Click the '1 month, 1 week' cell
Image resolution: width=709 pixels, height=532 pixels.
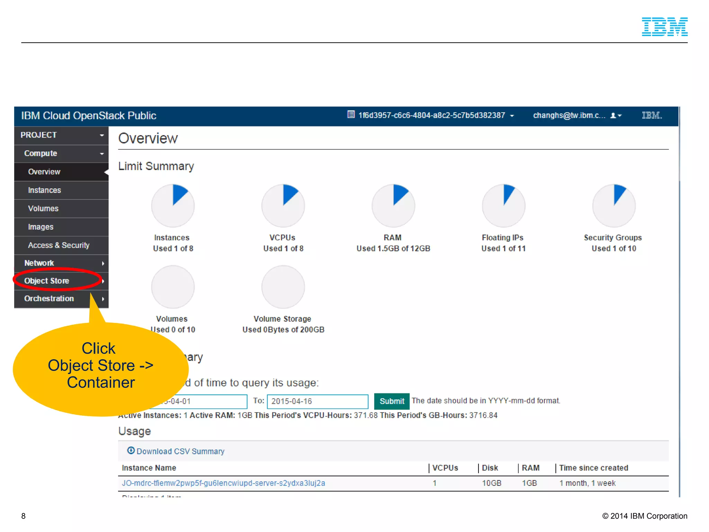click(587, 483)
